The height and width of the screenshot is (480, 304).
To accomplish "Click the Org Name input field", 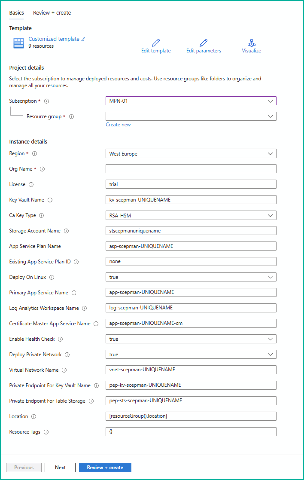I will tap(191, 169).
